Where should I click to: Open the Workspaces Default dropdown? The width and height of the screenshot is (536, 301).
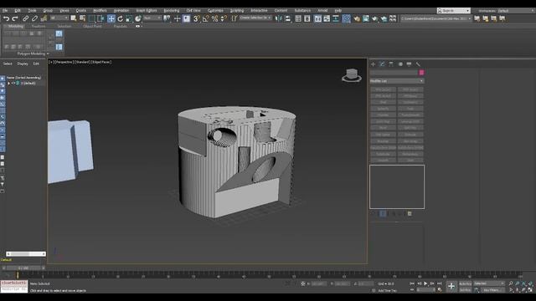[516, 11]
